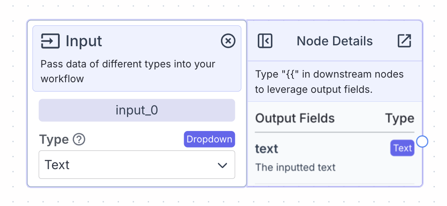Click the Input node title

[x=84, y=41]
